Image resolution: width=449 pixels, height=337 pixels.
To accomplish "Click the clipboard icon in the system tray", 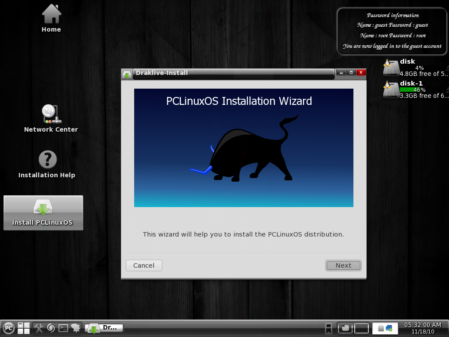I will pyautogui.click(x=380, y=328).
